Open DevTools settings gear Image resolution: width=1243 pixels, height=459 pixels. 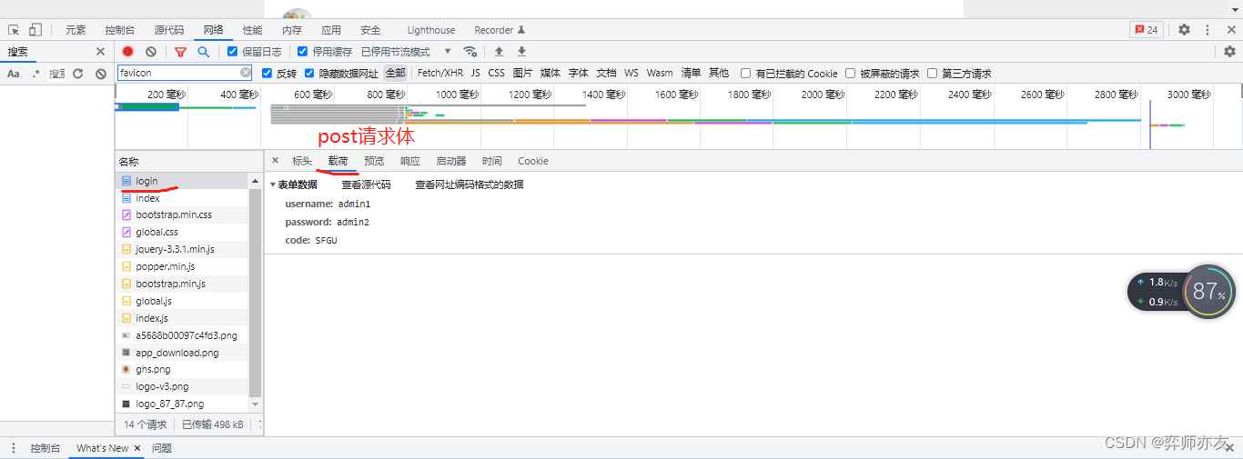[1184, 30]
